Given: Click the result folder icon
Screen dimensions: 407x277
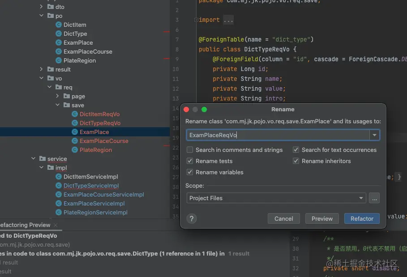Looking at the screenshot, I should click(x=51, y=69).
